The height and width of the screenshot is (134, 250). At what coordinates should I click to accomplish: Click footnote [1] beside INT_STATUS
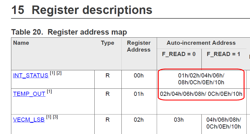point(52,73)
